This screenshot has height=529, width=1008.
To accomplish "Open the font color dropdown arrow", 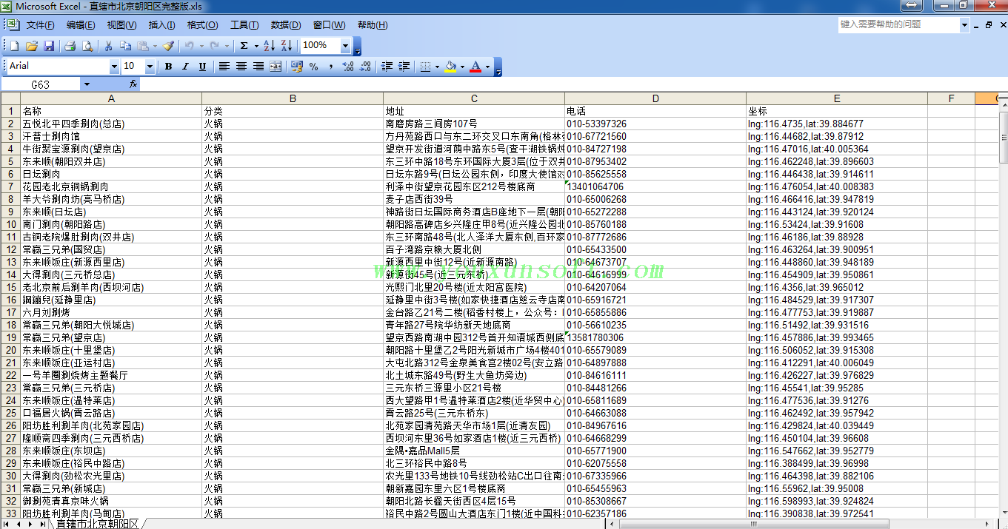I will 488,67.
